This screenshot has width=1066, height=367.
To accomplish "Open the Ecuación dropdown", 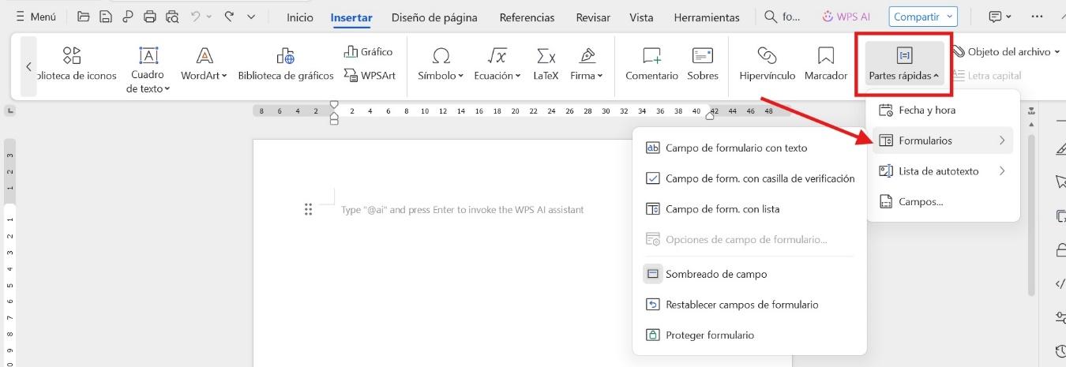I will coord(497,76).
